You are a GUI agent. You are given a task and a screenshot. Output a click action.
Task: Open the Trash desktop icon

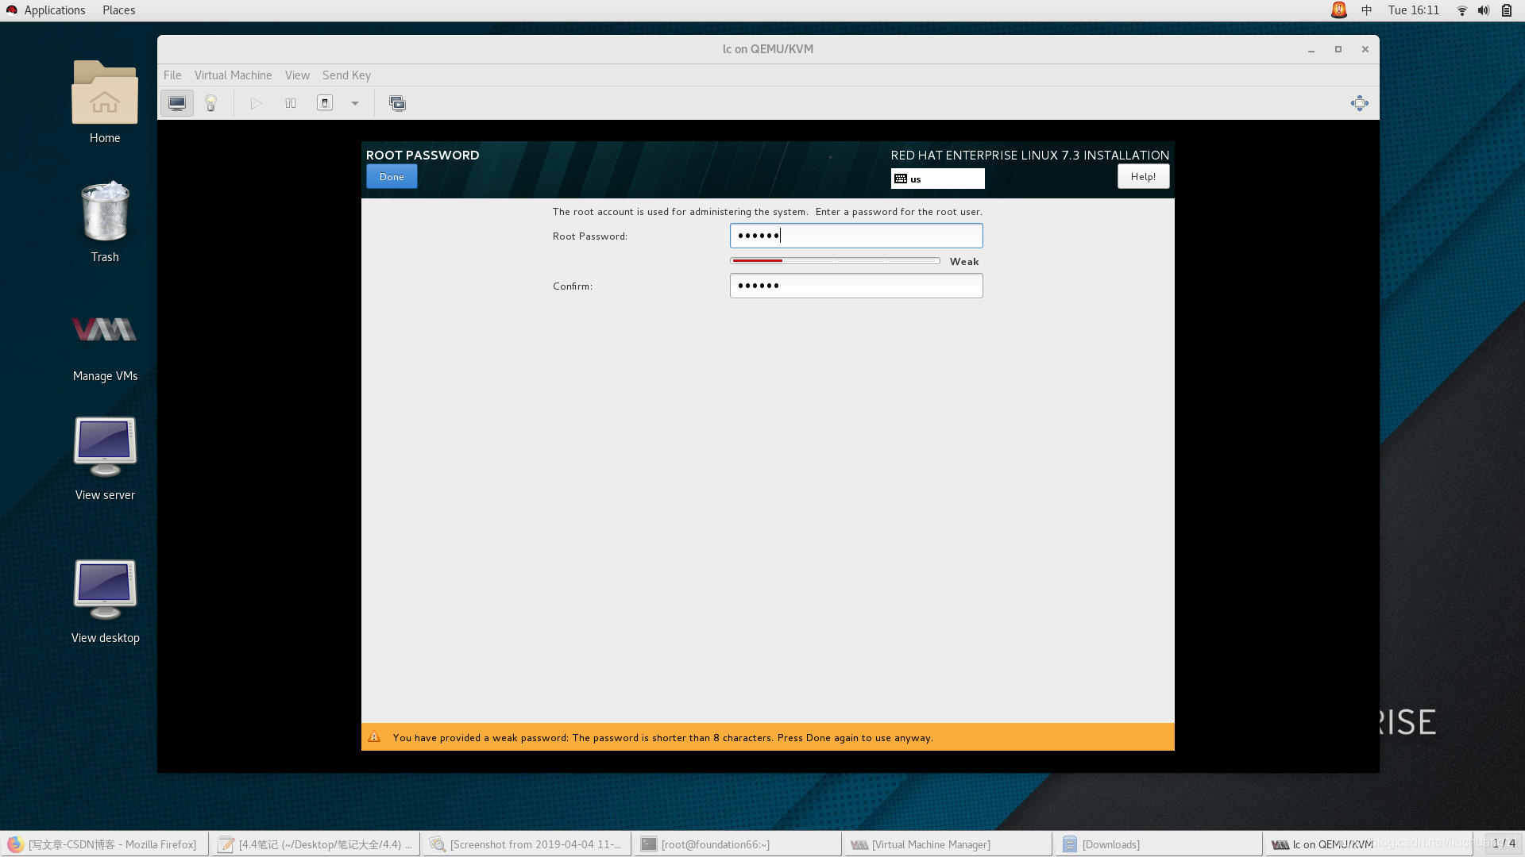click(x=105, y=222)
